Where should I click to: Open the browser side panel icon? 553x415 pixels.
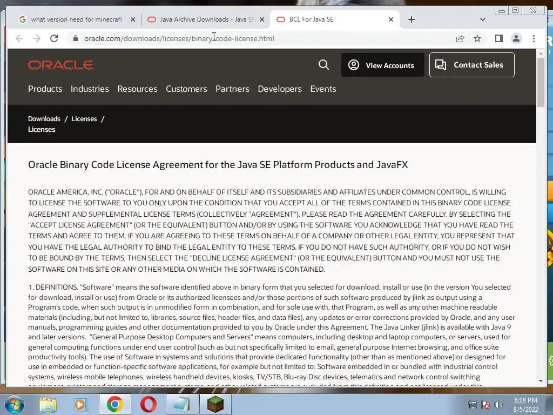point(498,38)
